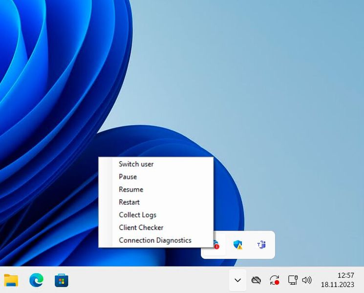Viewport: 364px width, 293px height.
Task: Select Restart from the context menu
Action: click(x=156, y=202)
